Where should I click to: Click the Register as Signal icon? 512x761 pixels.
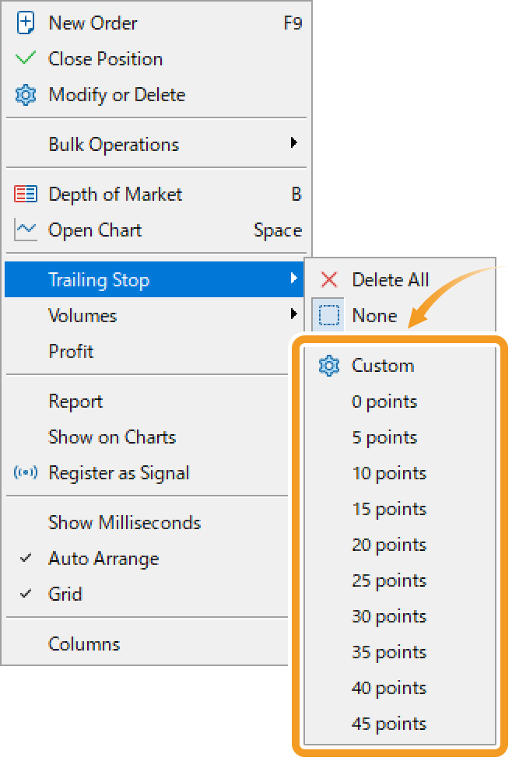click(24, 473)
